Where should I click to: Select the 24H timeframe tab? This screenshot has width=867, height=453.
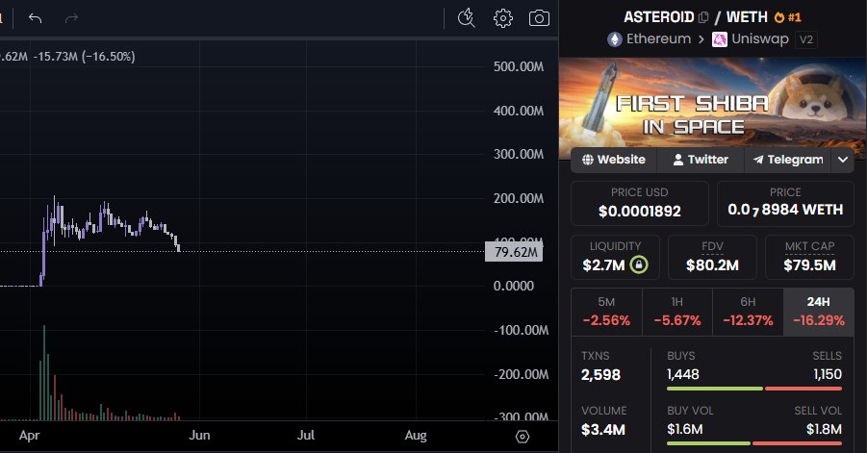tap(819, 312)
